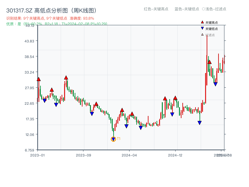
Task: Click the 红色-关键高点 header legend text
Action: pos(156,9)
